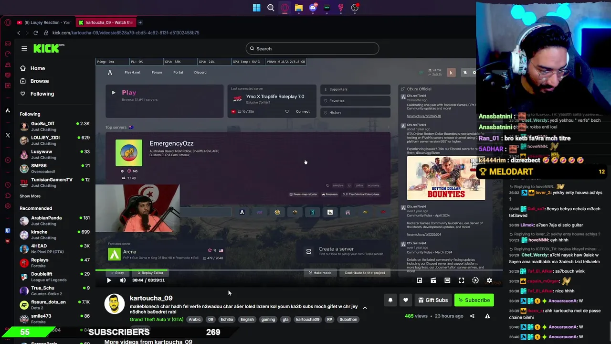Open fissure_dota_en recommended channel
Image resolution: width=611 pixels, height=344 pixels.
coord(55,304)
